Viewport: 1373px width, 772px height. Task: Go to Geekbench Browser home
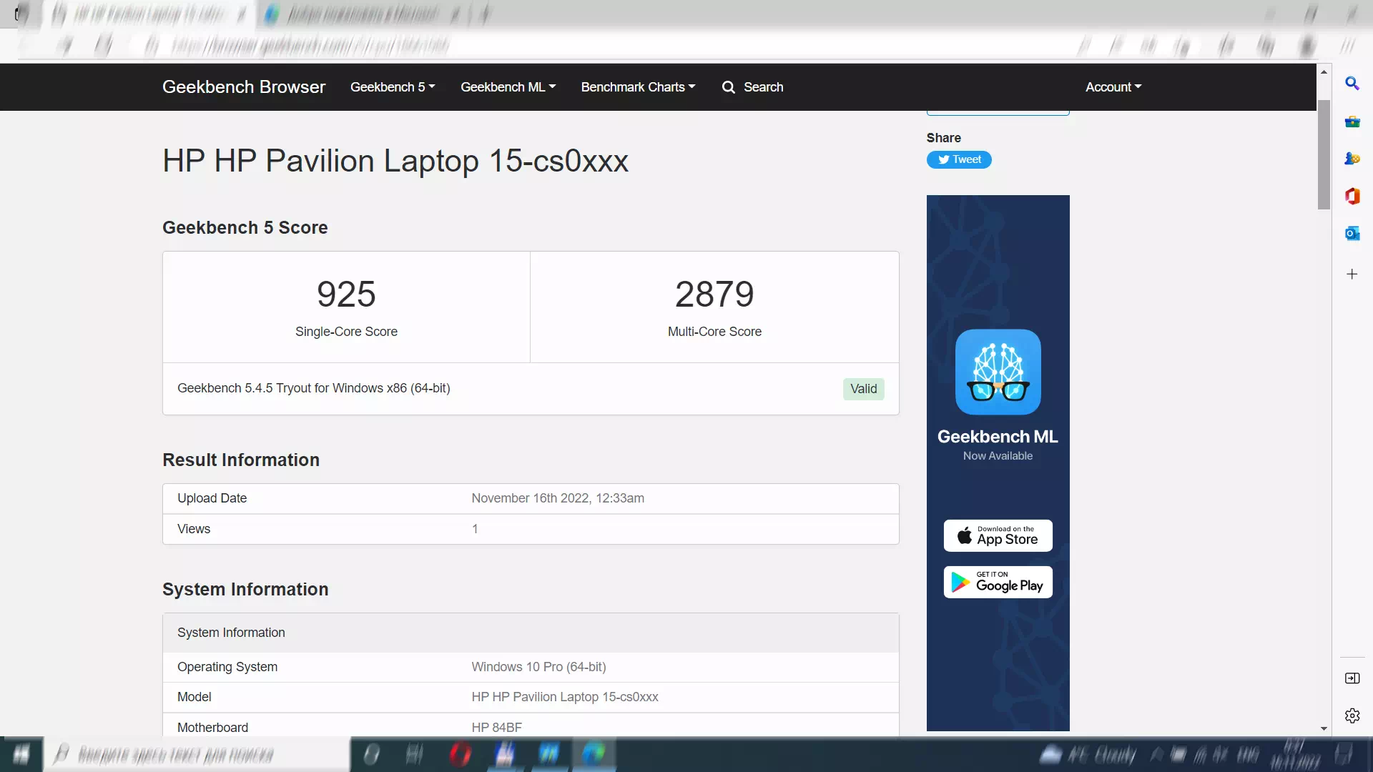pyautogui.click(x=244, y=86)
